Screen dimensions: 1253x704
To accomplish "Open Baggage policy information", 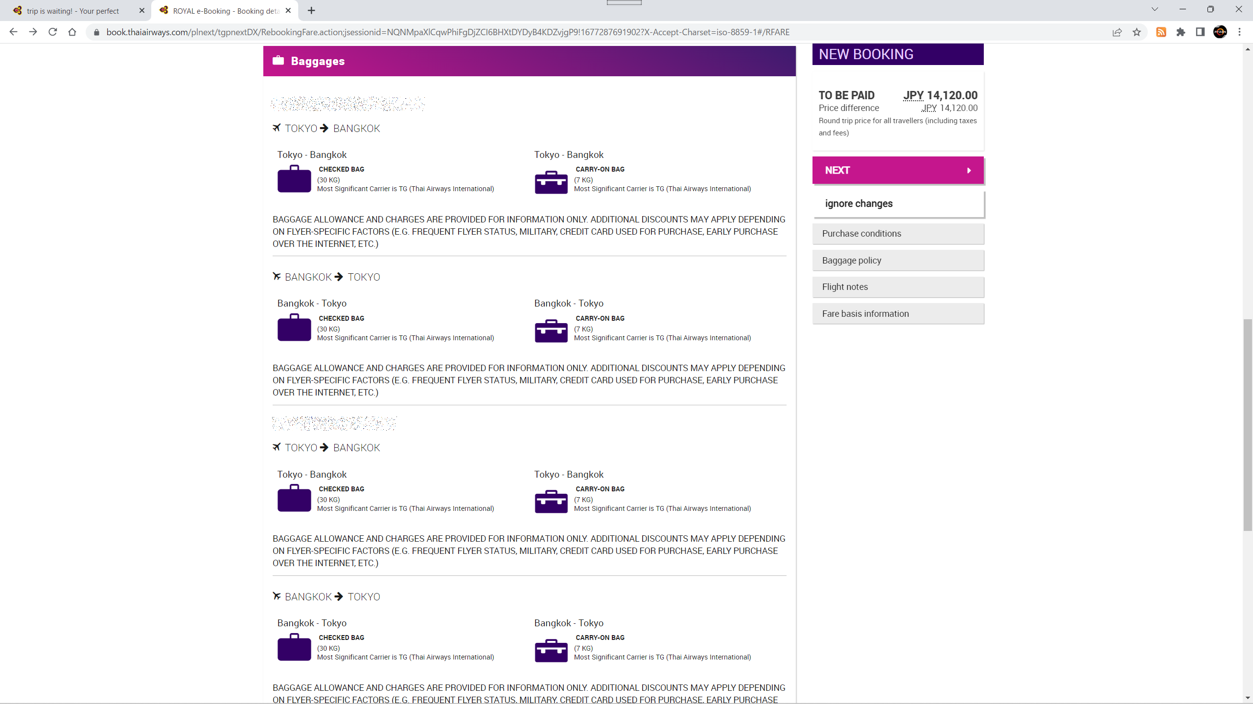I will coord(898,261).
